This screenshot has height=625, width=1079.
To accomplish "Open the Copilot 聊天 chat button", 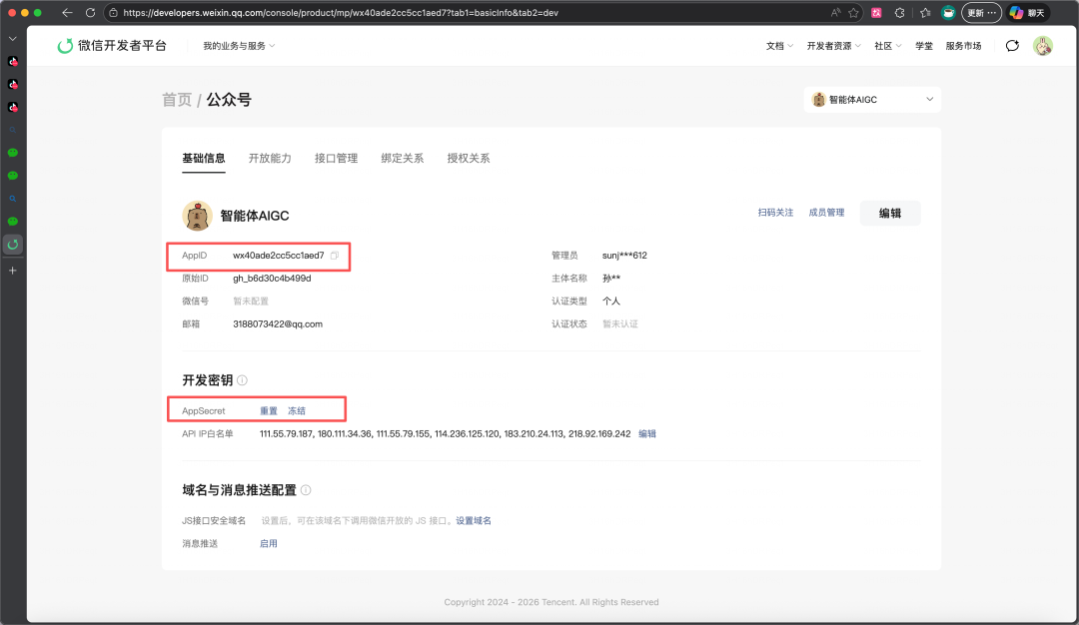I will pyautogui.click(x=1027, y=12).
